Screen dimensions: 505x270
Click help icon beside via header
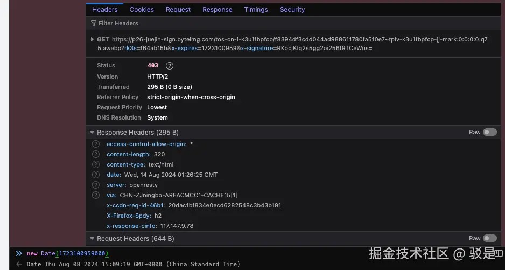(96, 195)
